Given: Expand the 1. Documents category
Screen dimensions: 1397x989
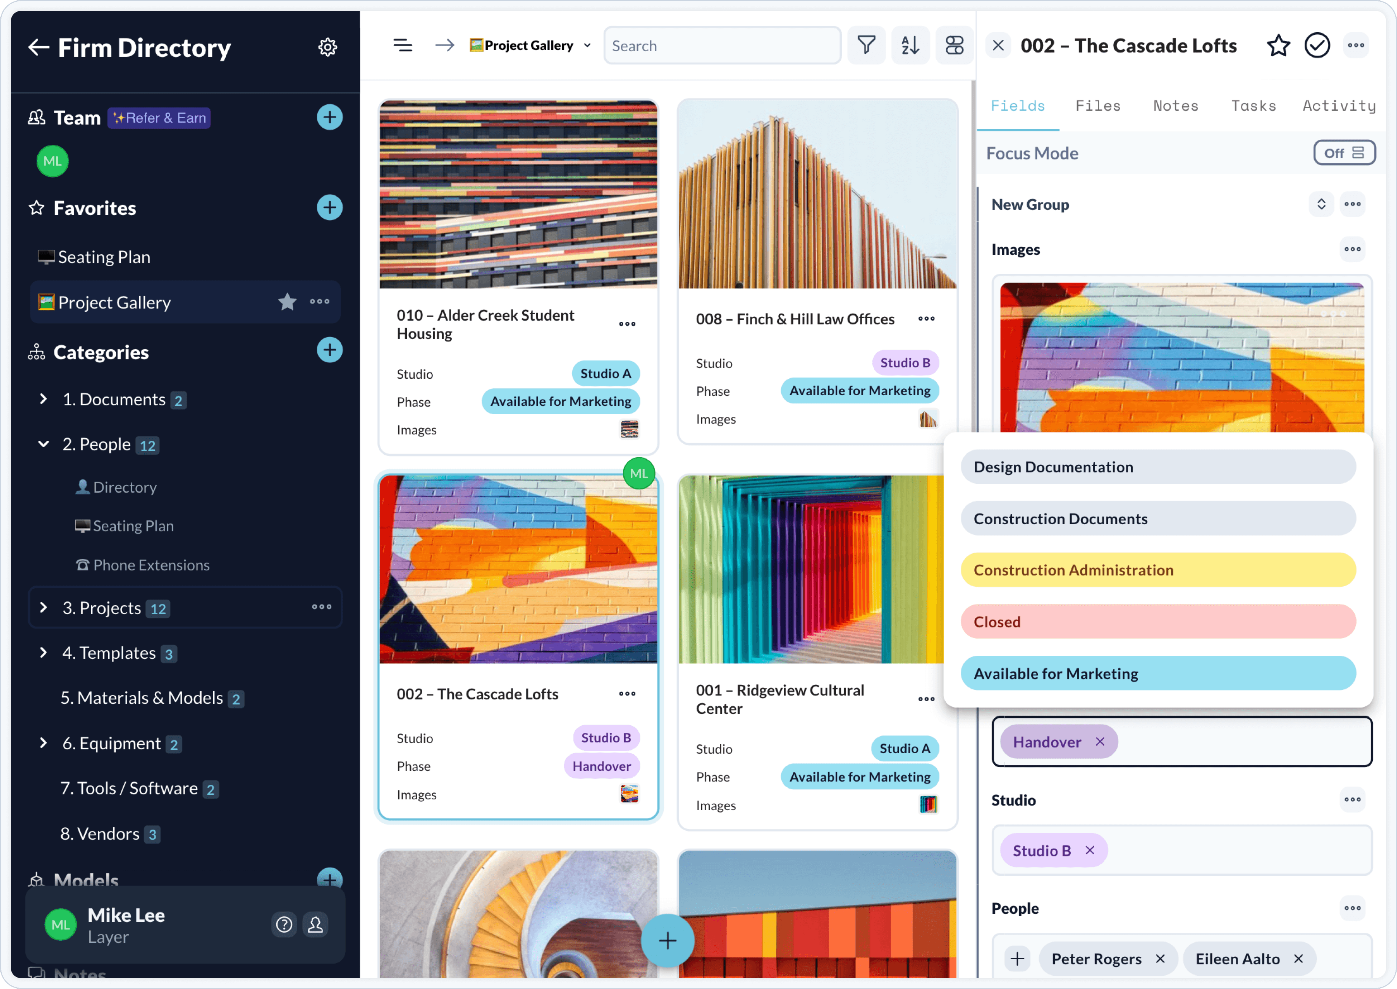Looking at the screenshot, I should (43, 399).
